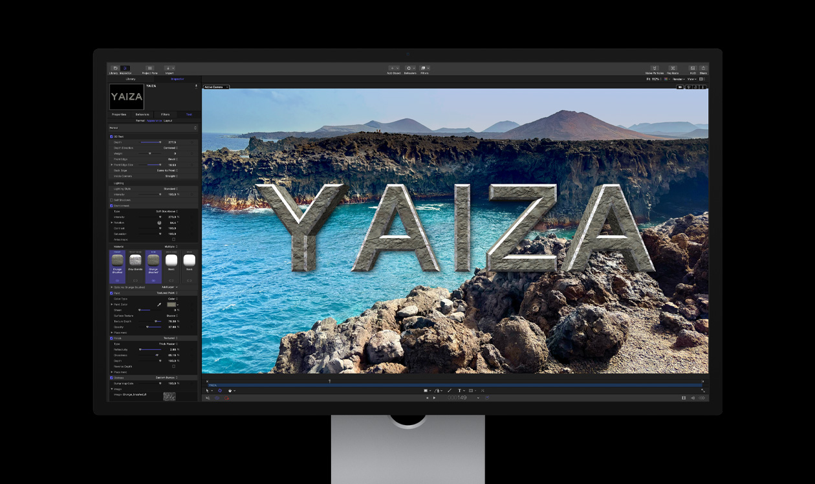Open the Add Layer dropdown

[x=169, y=287]
